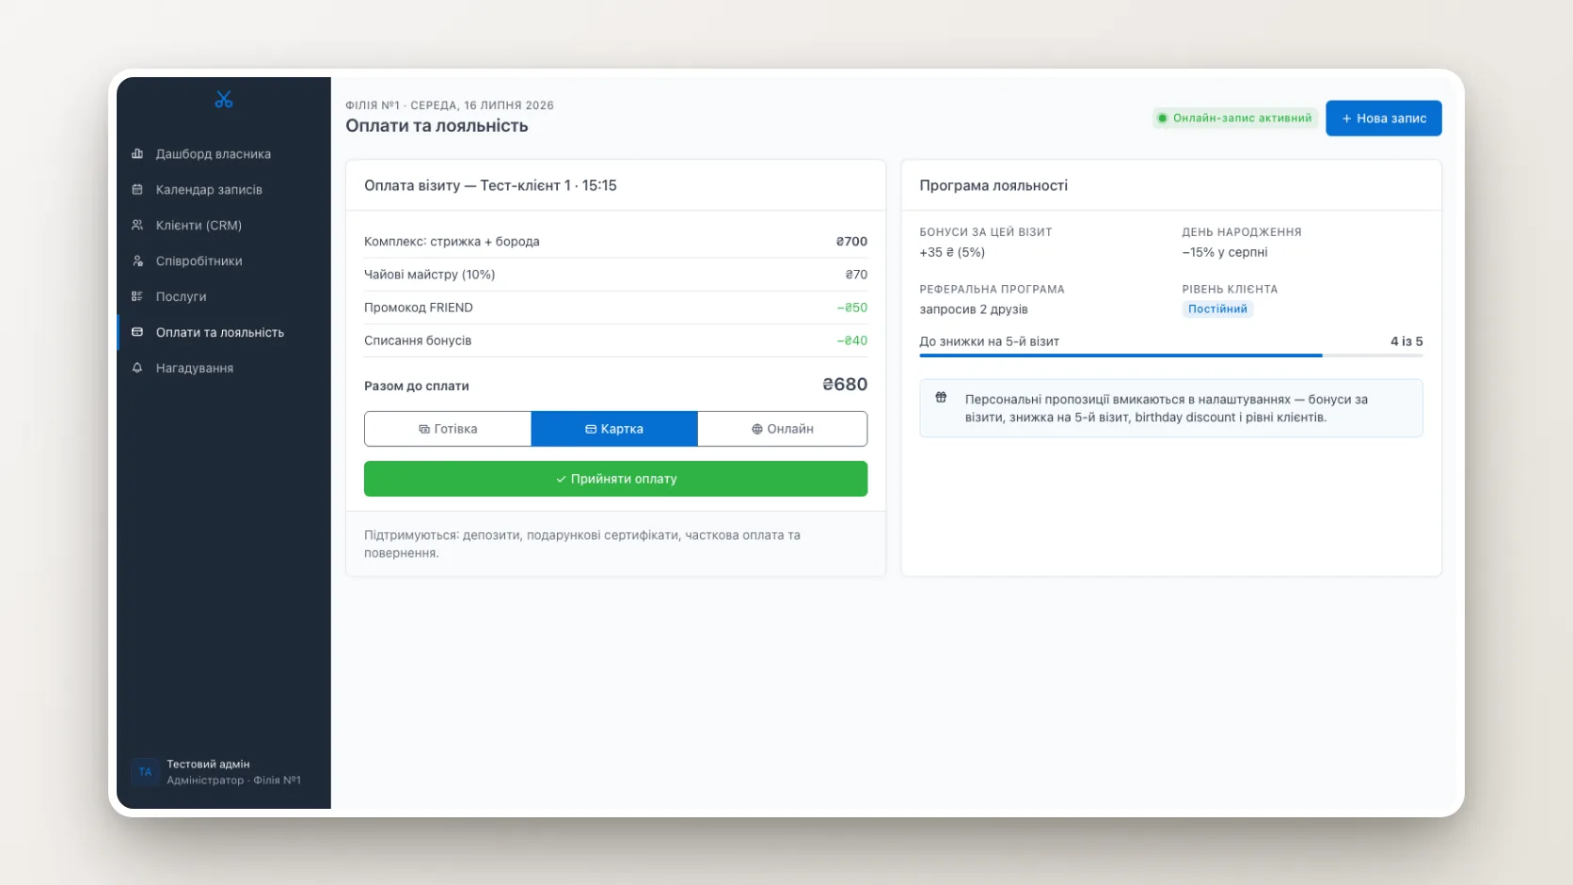Click the −₴50 promo discount value
This screenshot has width=1573, height=885.
pos(852,308)
